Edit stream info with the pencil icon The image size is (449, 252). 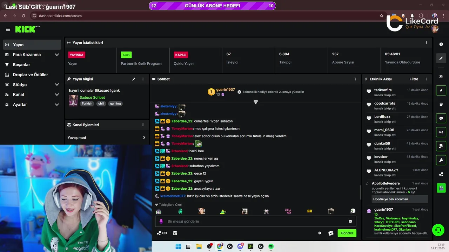point(134,79)
